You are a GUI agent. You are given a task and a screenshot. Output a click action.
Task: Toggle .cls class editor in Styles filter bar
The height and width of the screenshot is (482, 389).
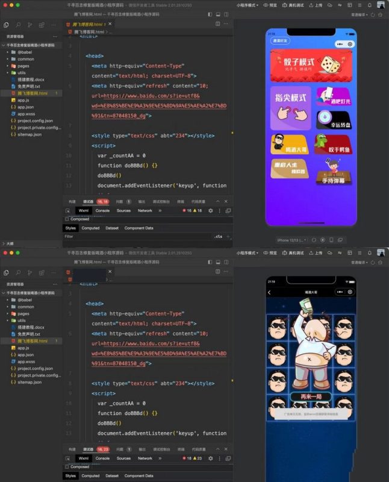[219, 237]
